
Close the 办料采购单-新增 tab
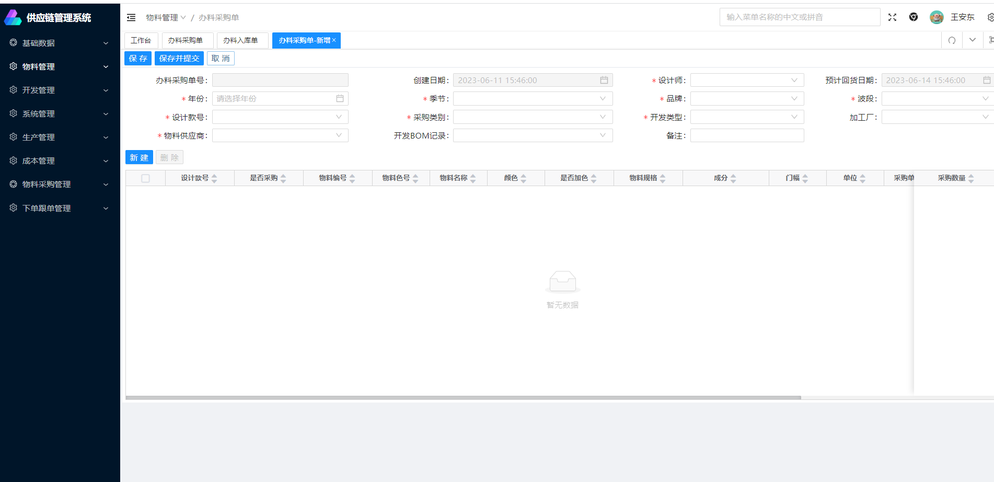point(334,40)
